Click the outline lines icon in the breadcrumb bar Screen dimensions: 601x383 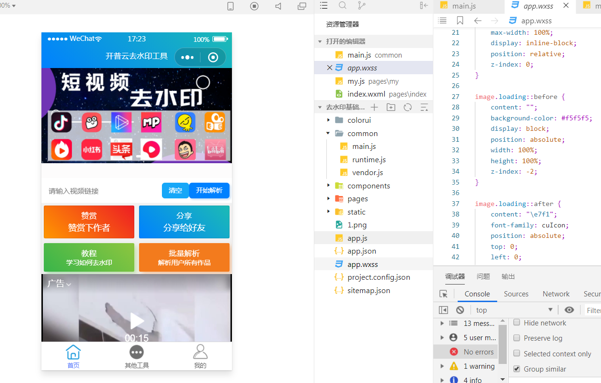(442, 20)
